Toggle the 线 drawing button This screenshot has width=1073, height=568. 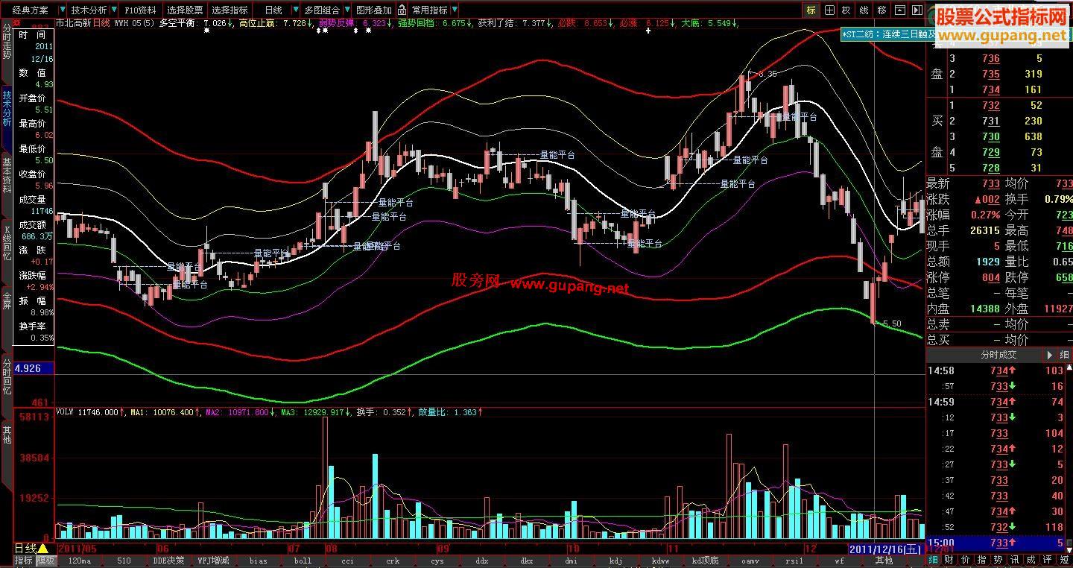(864, 10)
